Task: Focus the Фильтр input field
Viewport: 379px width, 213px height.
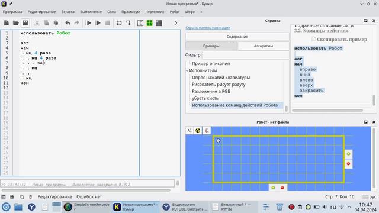Action: 246,55
